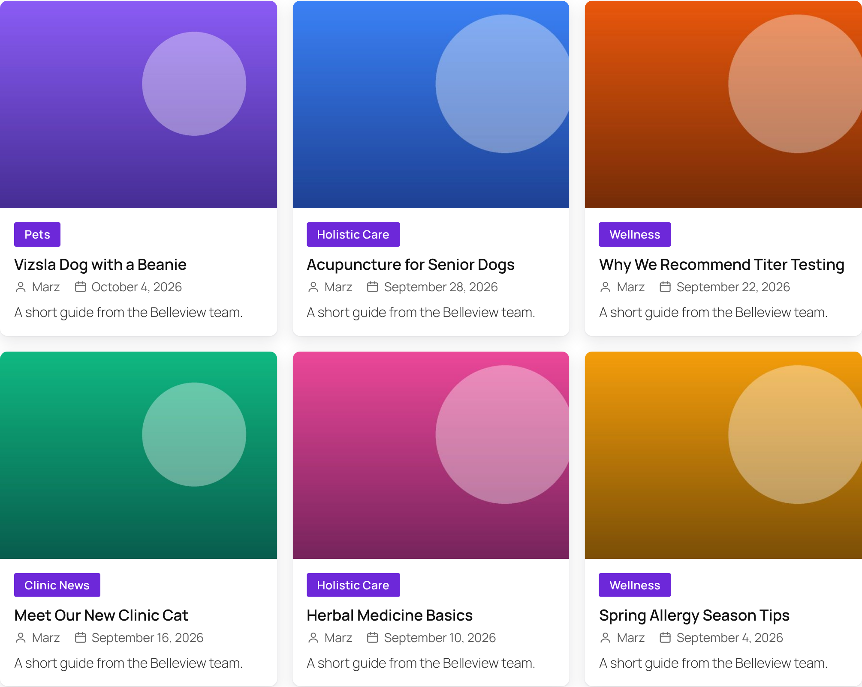Click the author icon on Vizsla Dog card
The image size is (862, 687).
click(x=21, y=287)
